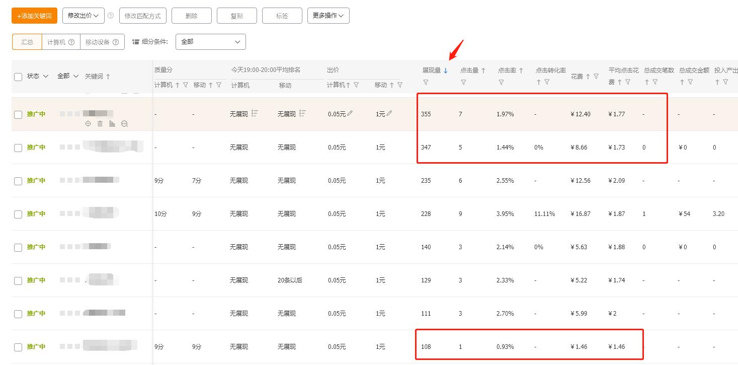Screen dimensions: 738x365
Task: Click the orange 添加关键词 button
Action: click(34, 16)
